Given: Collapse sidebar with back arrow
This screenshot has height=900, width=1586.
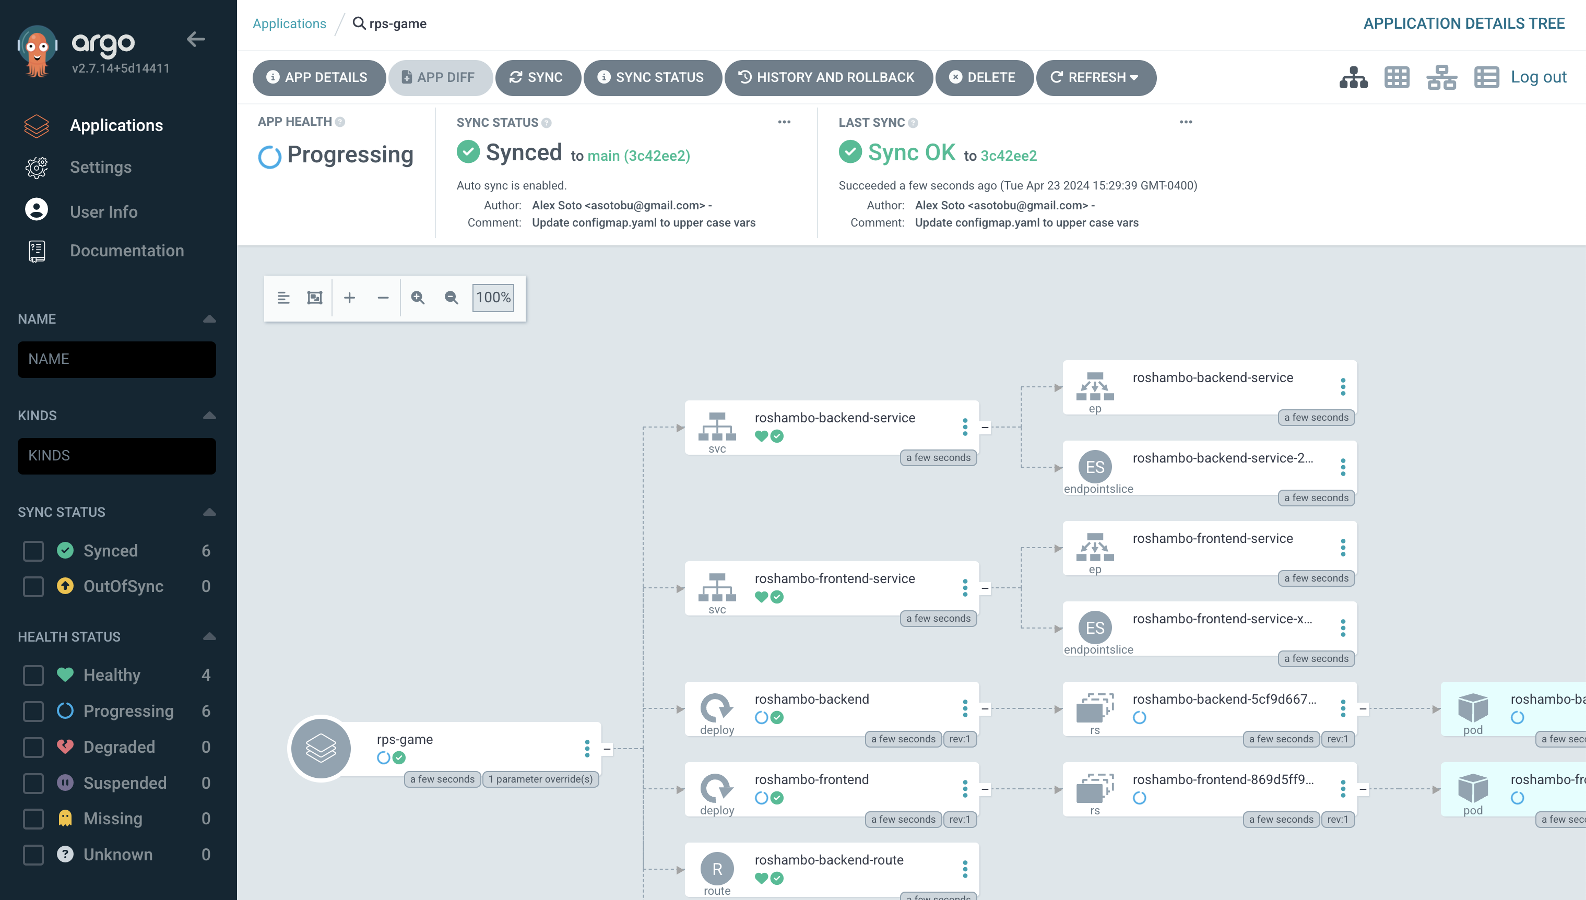Looking at the screenshot, I should pyautogui.click(x=196, y=39).
